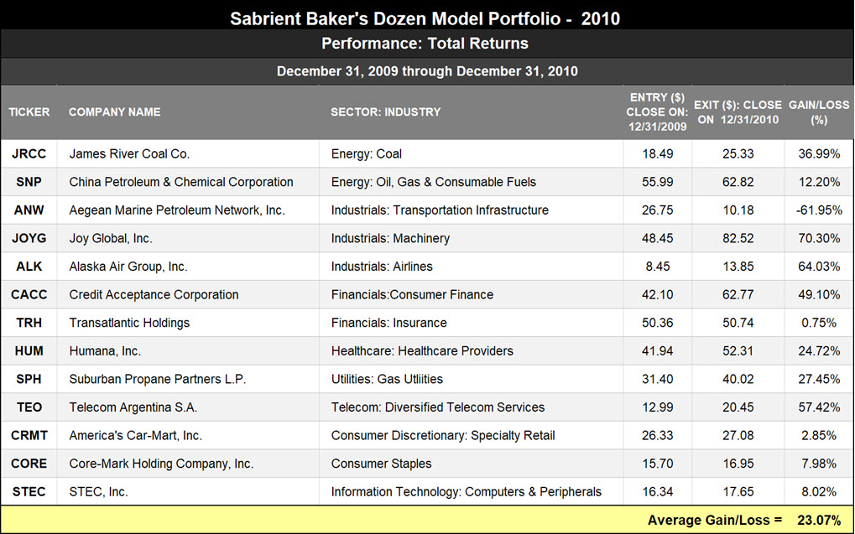
Task: Select Alaska Air Group, Inc. name
Action: click(x=128, y=267)
